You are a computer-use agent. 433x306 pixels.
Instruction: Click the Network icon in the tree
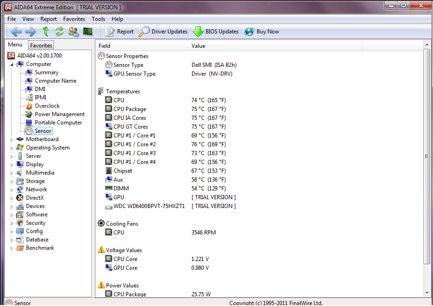(20, 189)
